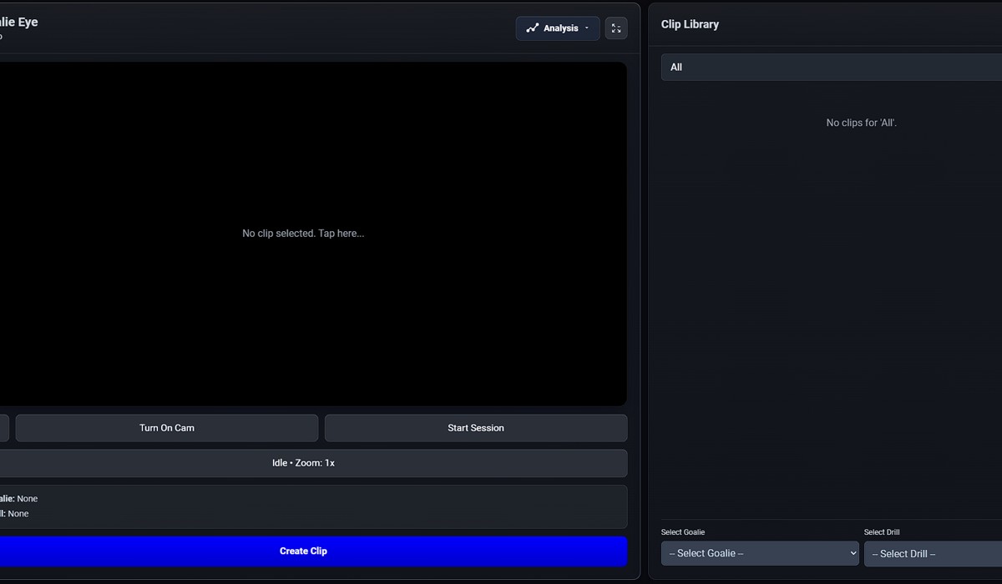Click the Goalie: None info line

(18, 499)
